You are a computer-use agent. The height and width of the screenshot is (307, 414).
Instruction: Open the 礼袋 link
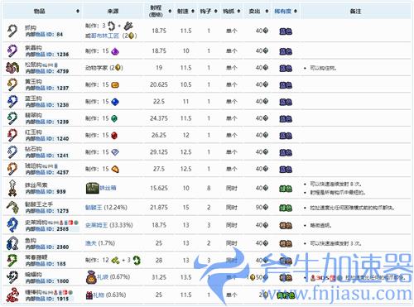pos(102,276)
